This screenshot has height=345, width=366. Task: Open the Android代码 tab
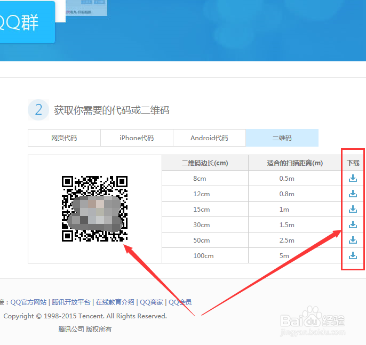[x=209, y=138]
